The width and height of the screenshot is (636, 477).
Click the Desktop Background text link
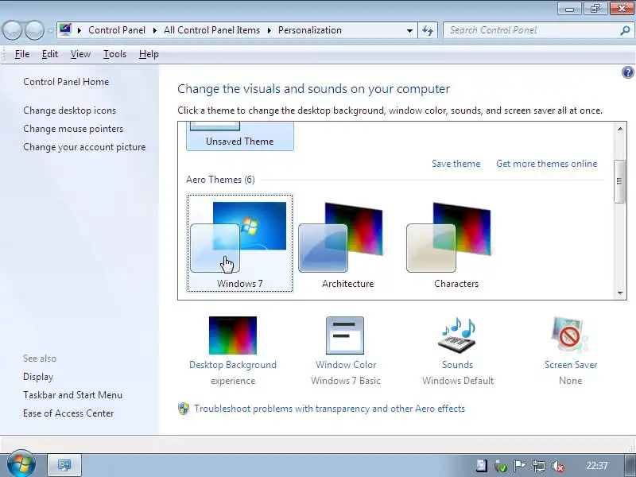click(x=233, y=365)
